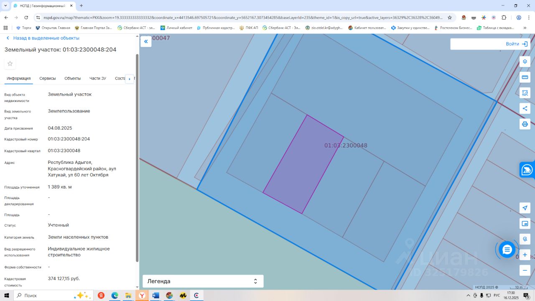Open the Сервисы tab

(x=48, y=79)
